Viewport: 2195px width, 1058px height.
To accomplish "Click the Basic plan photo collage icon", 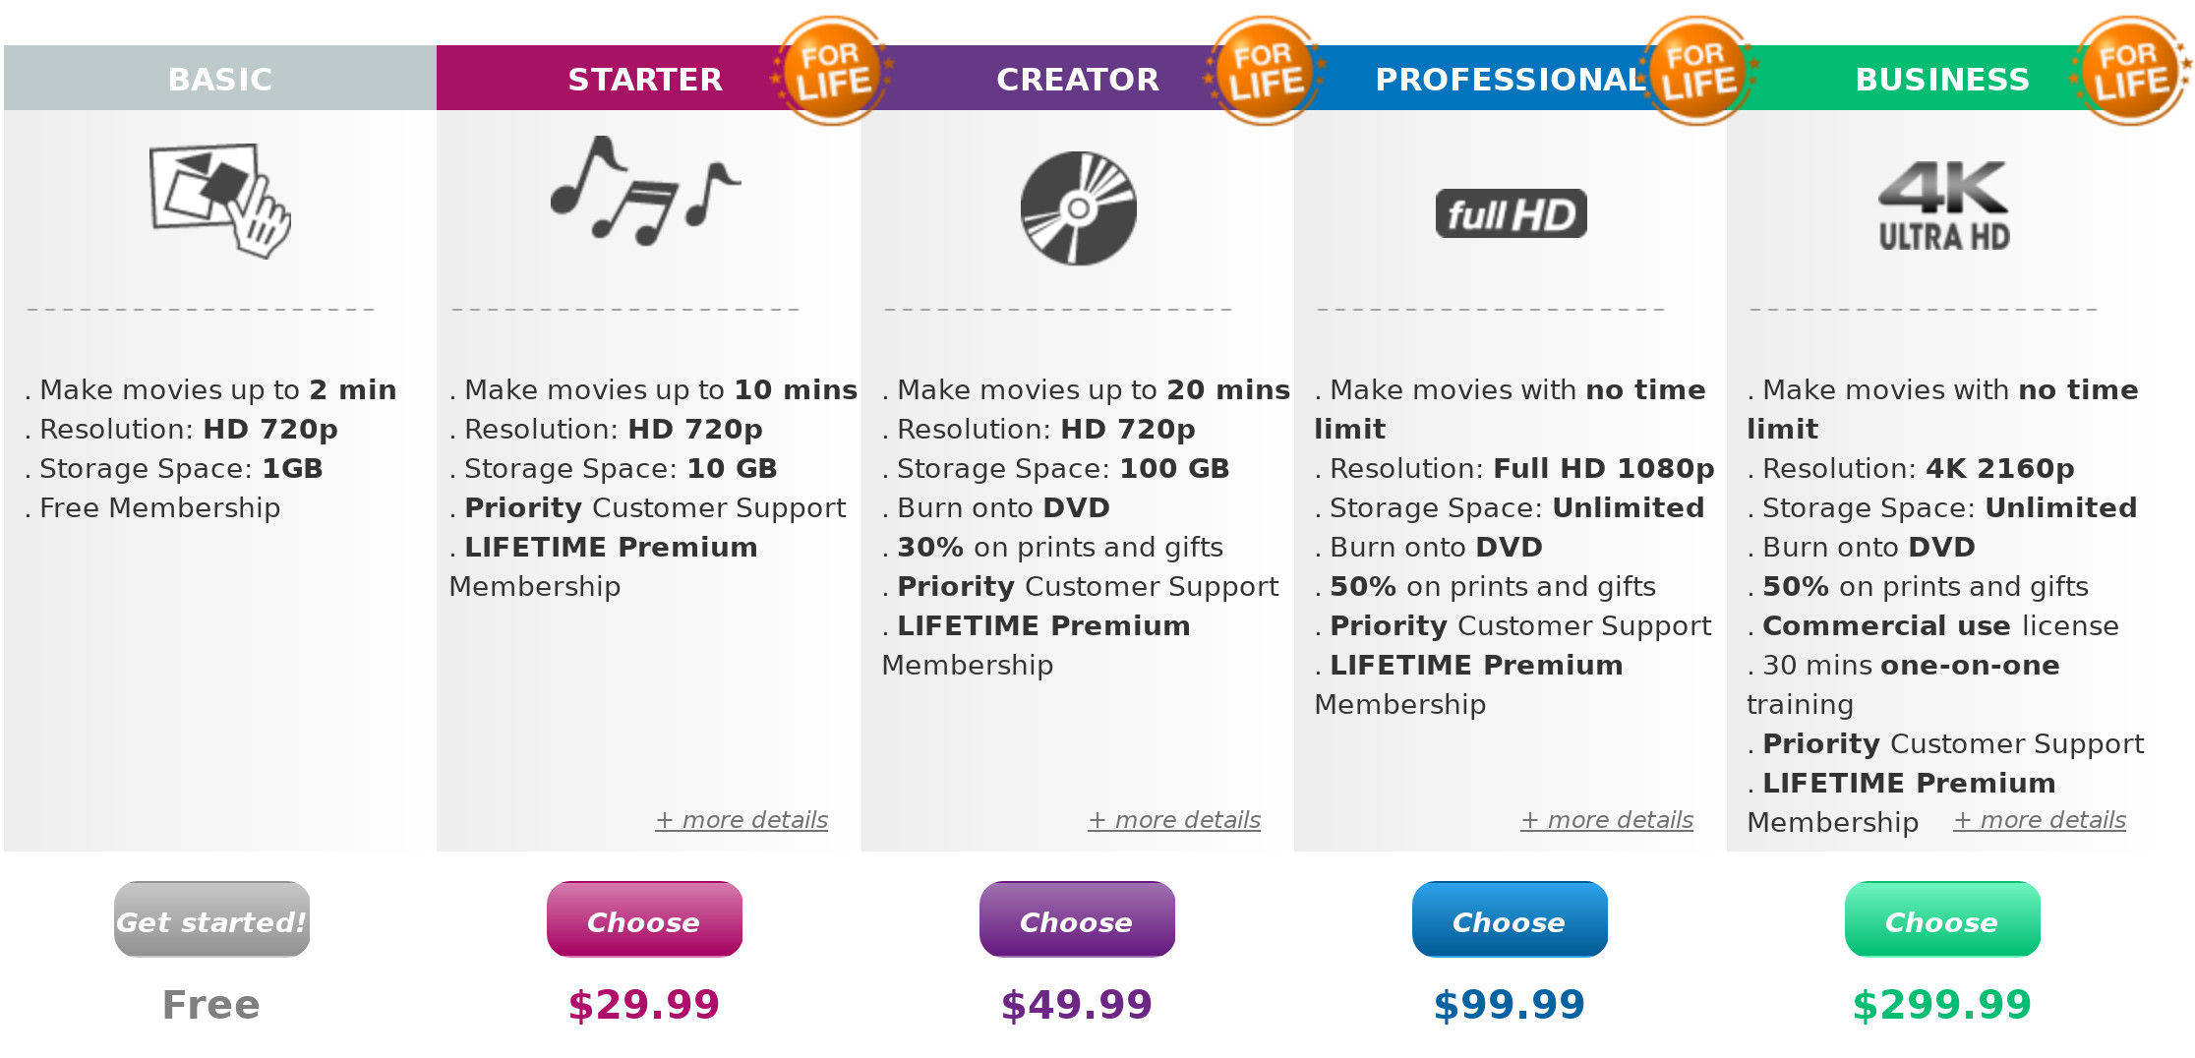I will tap(219, 201).
